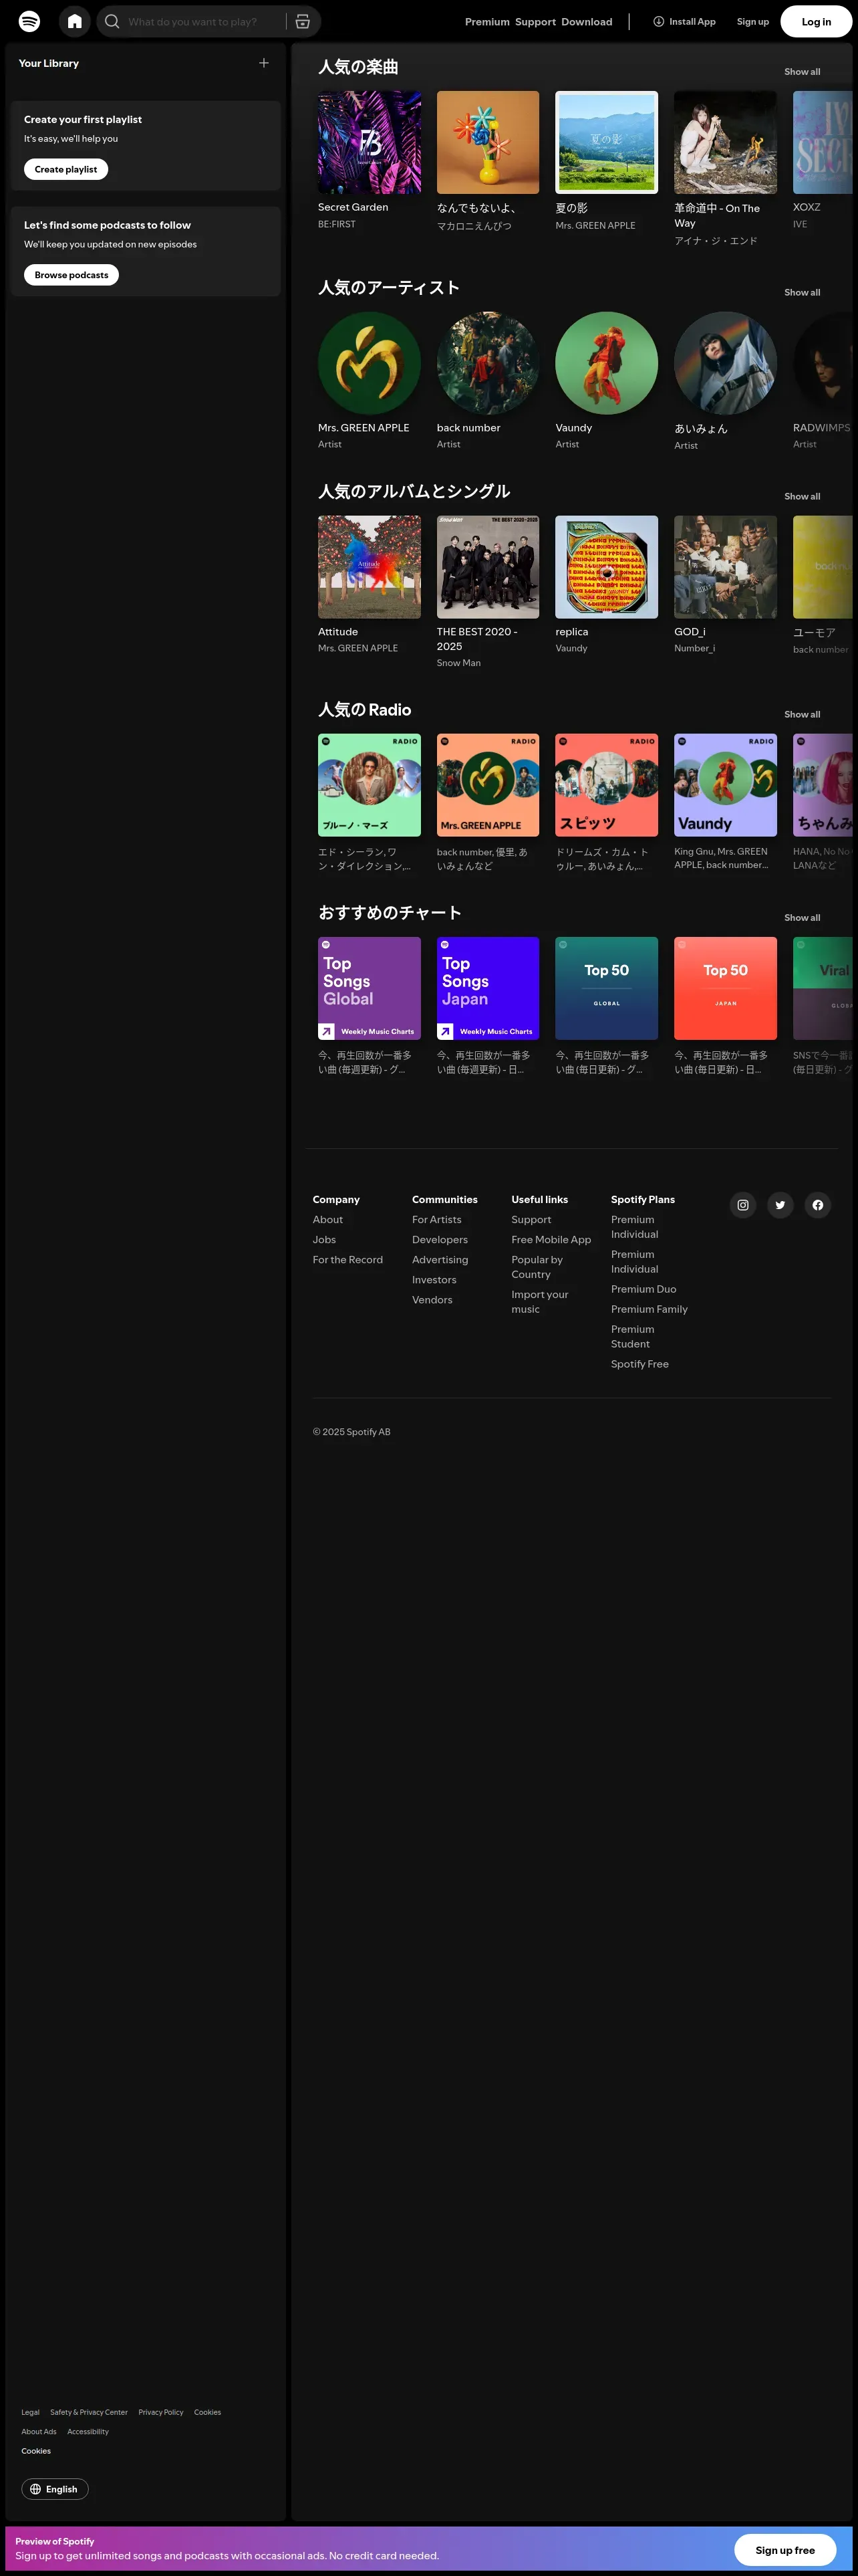This screenshot has width=858, height=2576.
Task: Open Spotify's Twitter page icon
Action: click(x=780, y=1205)
